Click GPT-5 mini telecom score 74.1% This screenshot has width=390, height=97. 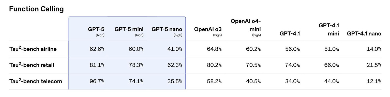pyautogui.click(x=136, y=81)
